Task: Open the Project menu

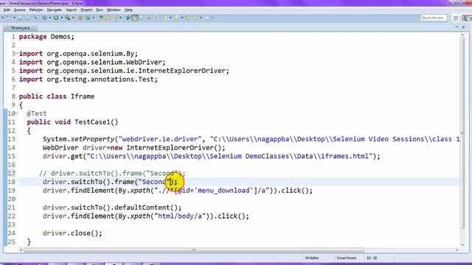Action: point(86,10)
